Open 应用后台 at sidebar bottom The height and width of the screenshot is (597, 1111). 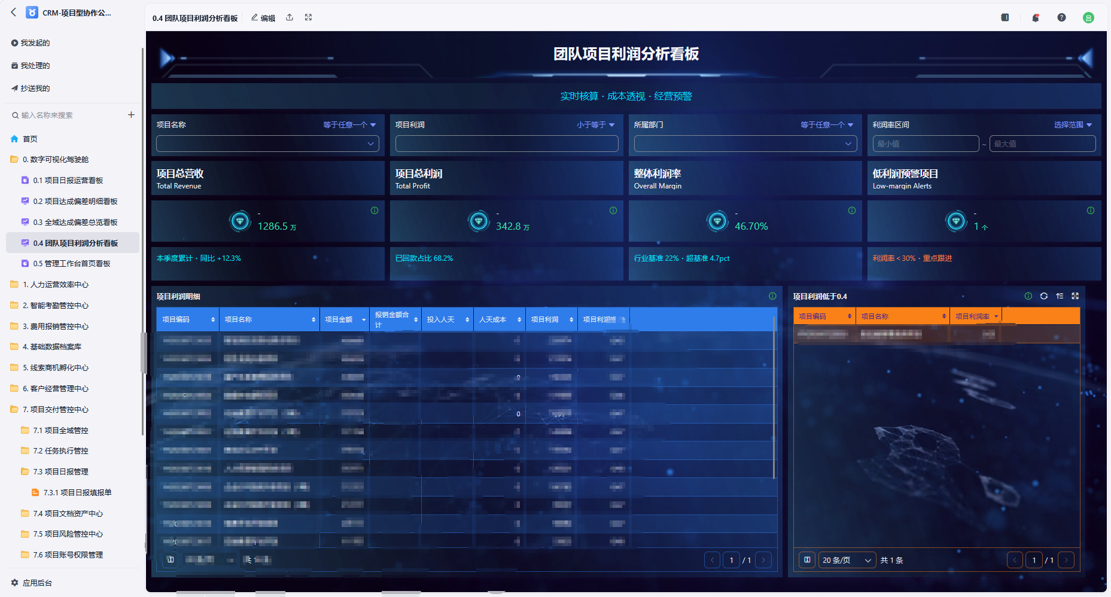point(37,583)
